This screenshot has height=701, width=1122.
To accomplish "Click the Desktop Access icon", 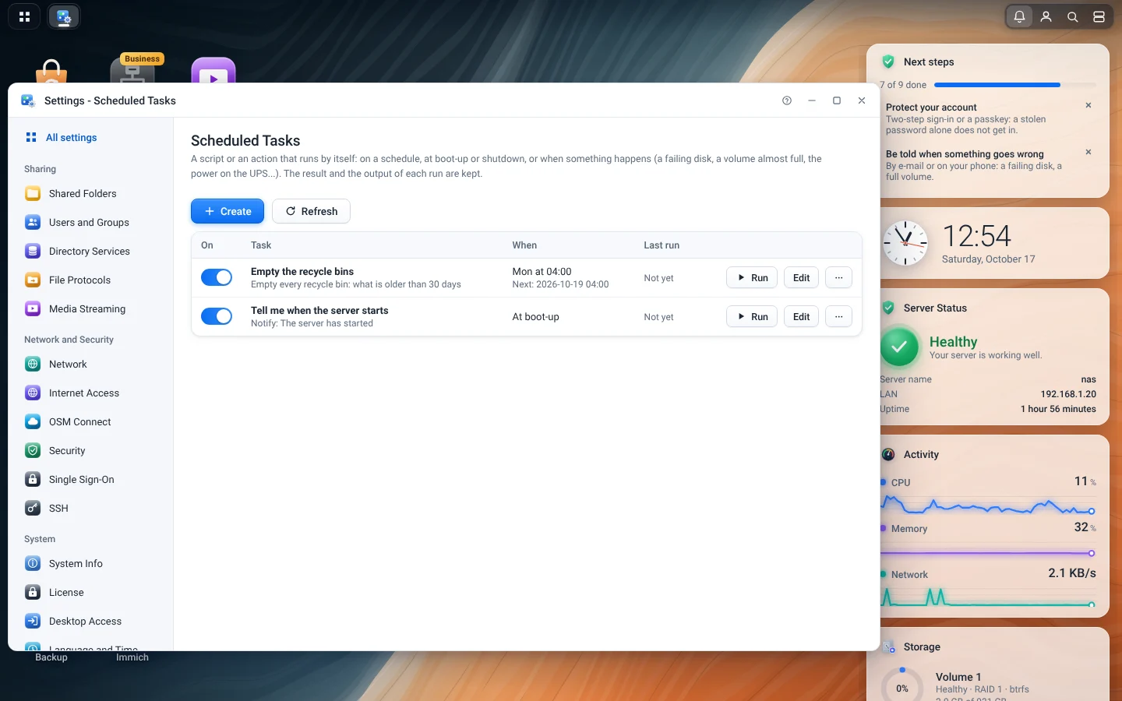I will click(33, 621).
